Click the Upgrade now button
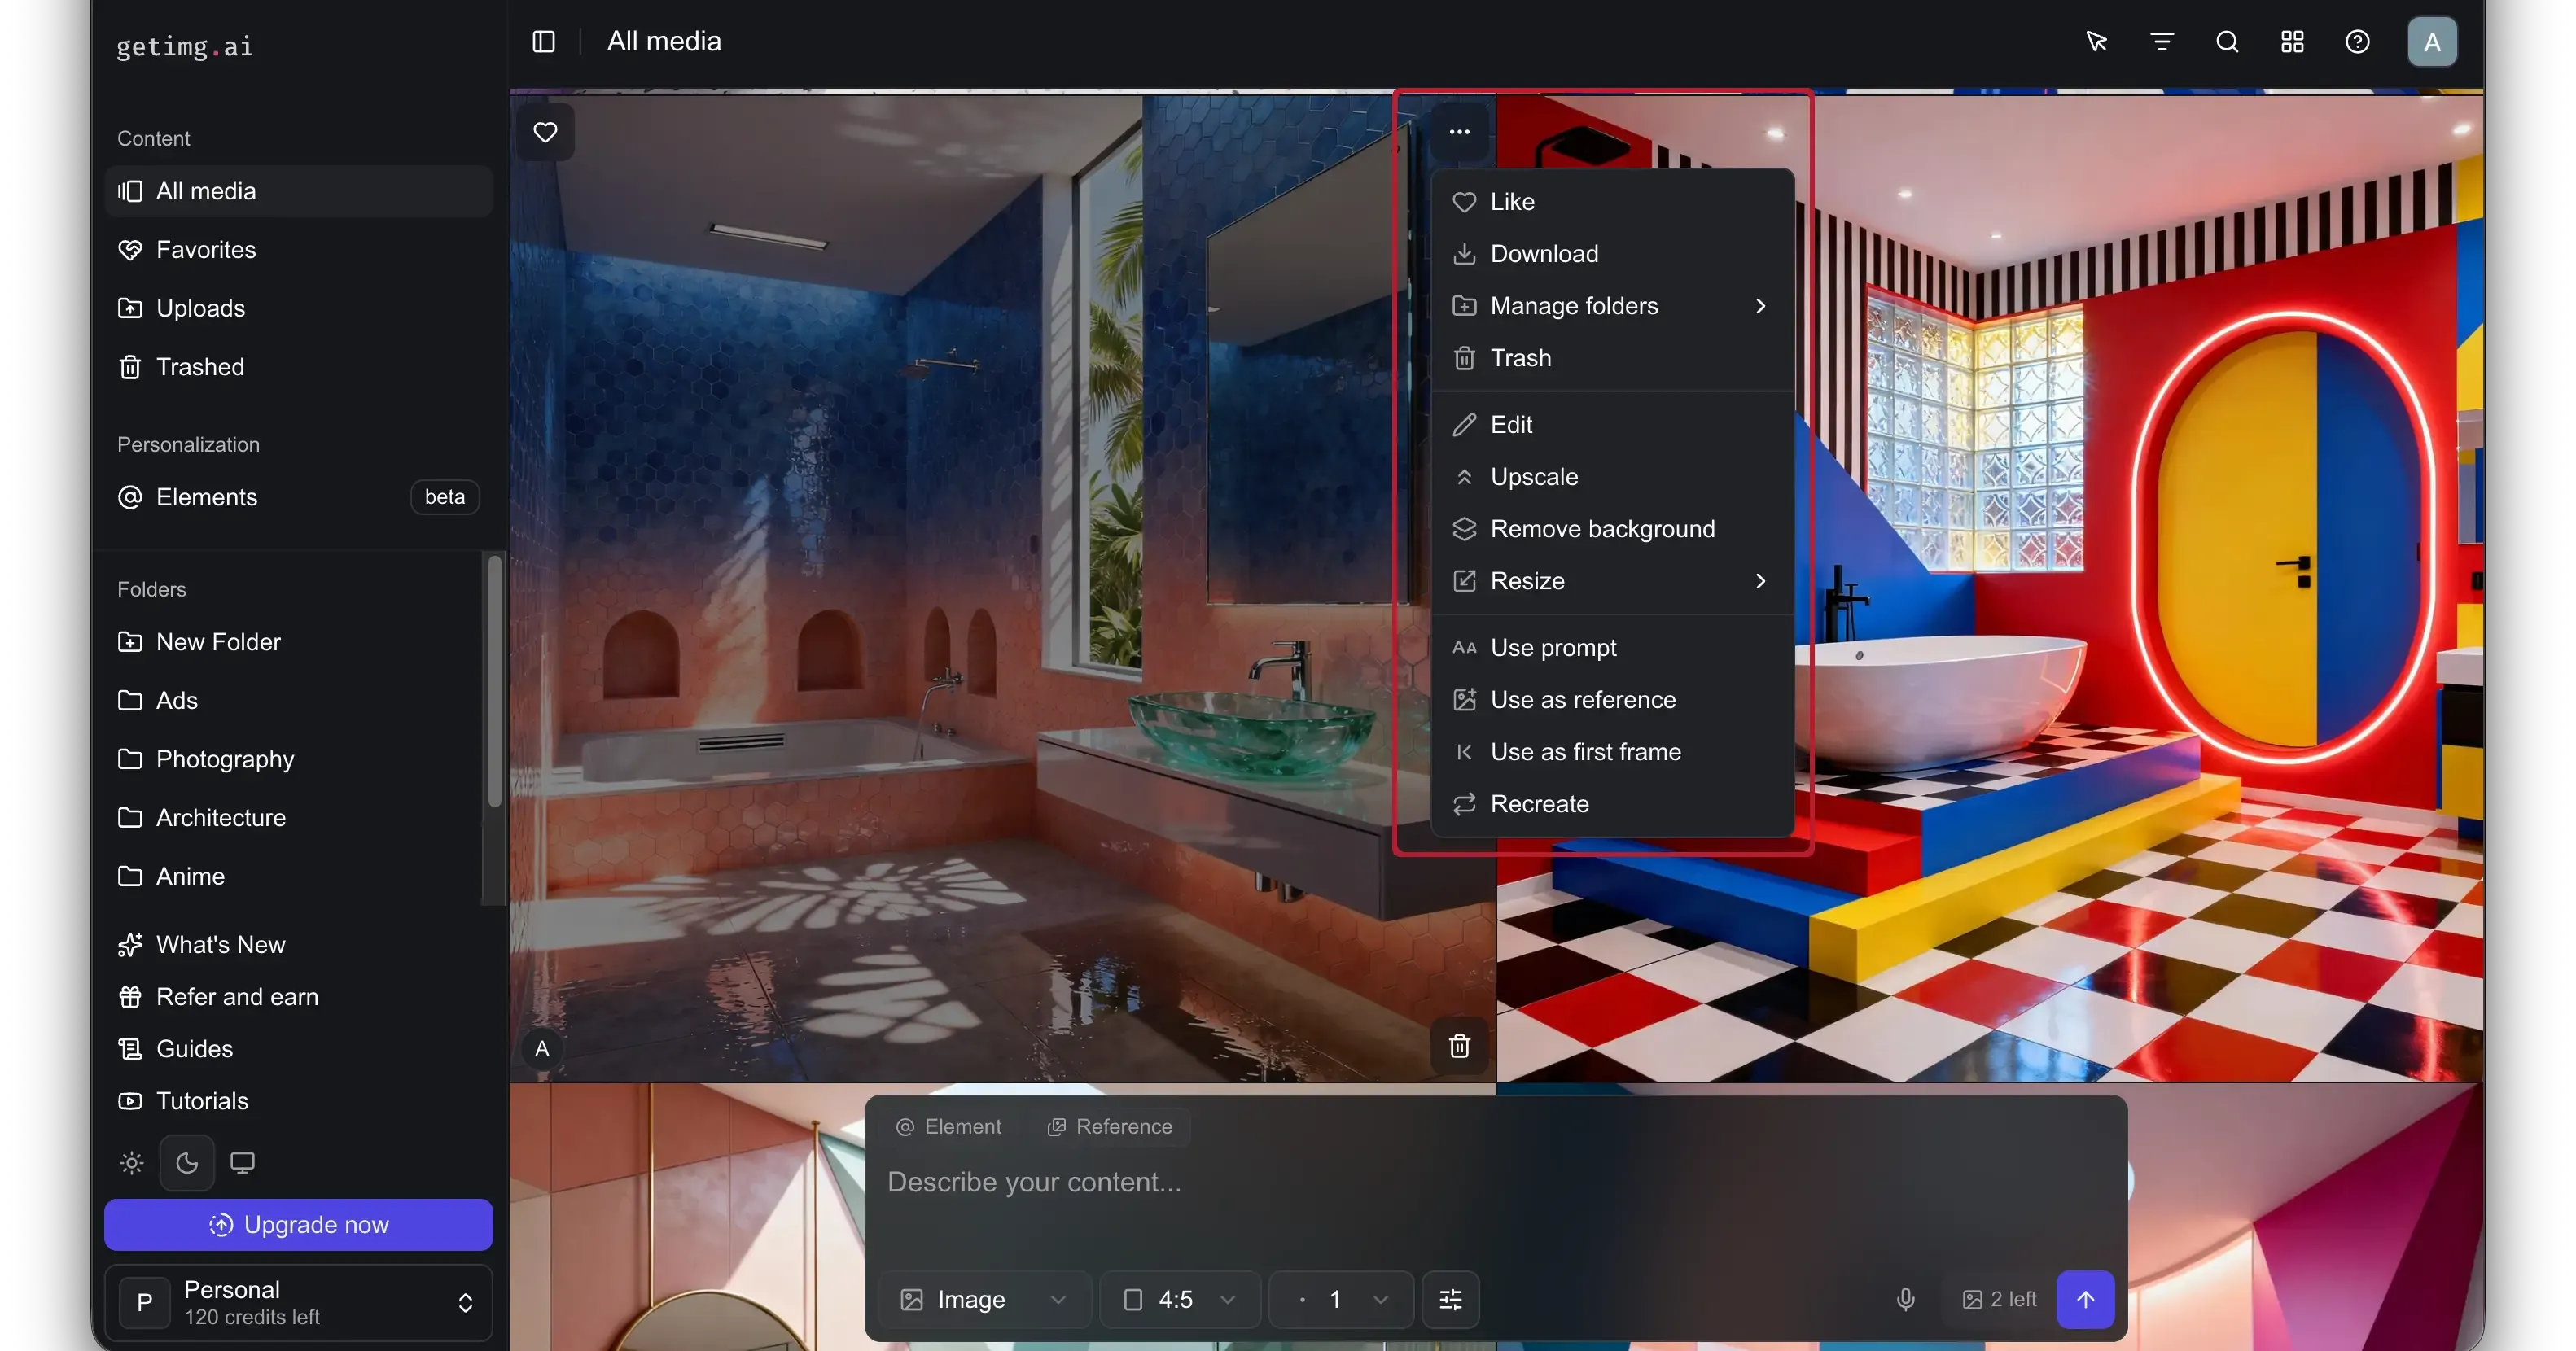The image size is (2576, 1351). pyautogui.click(x=297, y=1224)
